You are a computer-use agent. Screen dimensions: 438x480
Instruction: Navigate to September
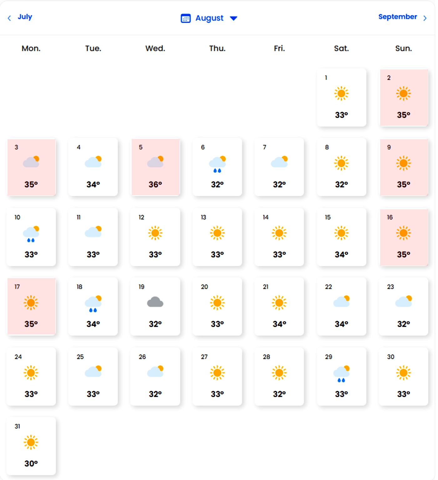tap(398, 17)
